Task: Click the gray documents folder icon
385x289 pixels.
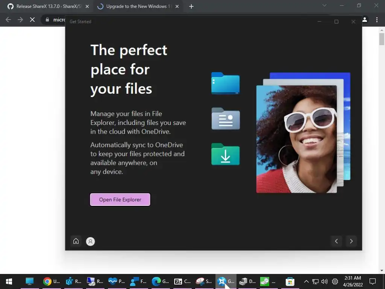Action: click(226, 119)
